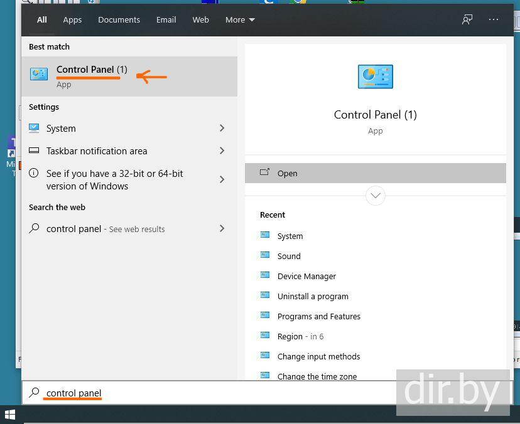Viewport: 520px width, 424px height.
Task: Open Taskbar notification area settings result
Action: (129, 151)
